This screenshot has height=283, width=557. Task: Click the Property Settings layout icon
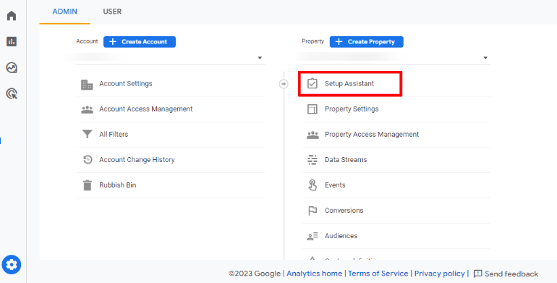coord(312,109)
